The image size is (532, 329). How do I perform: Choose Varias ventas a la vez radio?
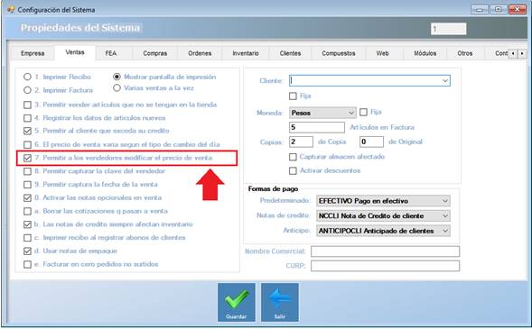(117, 88)
